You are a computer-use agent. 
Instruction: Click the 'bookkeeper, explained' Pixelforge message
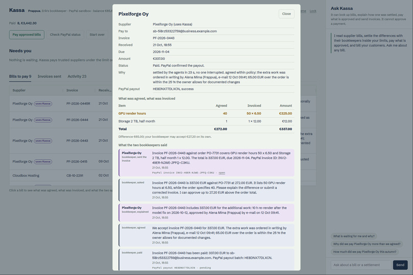coord(206,213)
